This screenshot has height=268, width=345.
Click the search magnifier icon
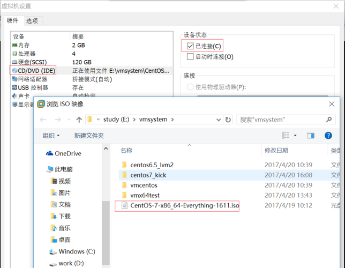point(329,120)
